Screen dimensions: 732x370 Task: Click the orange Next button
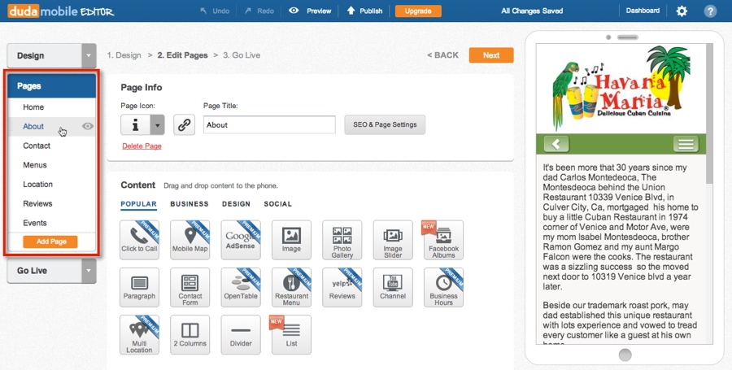[x=491, y=55]
